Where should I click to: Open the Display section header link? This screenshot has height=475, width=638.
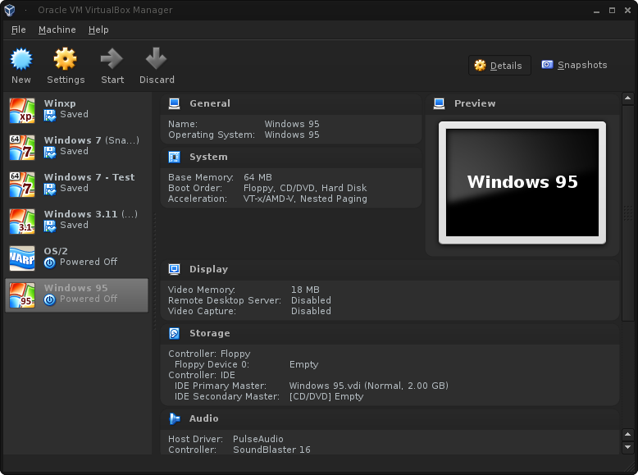209,269
